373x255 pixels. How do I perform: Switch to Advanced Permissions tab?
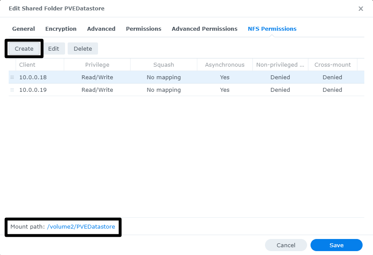tap(204, 29)
